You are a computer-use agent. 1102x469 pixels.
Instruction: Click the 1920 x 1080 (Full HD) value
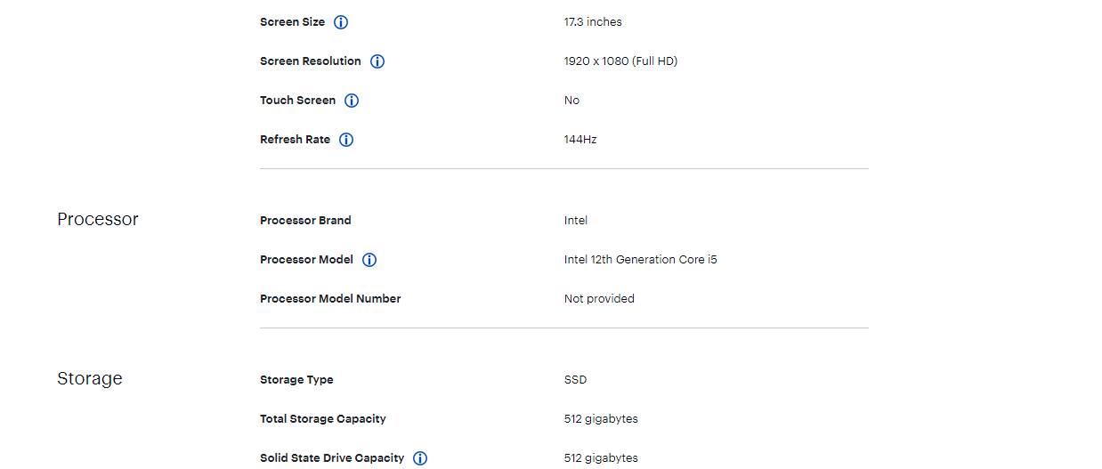coord(620,61)
